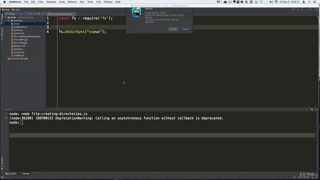Open volume control in menu bar
The width and height of the screenshot is (320, 180).
[271, 2]
